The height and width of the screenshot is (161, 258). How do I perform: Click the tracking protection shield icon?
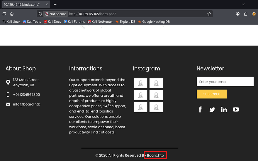40,14
